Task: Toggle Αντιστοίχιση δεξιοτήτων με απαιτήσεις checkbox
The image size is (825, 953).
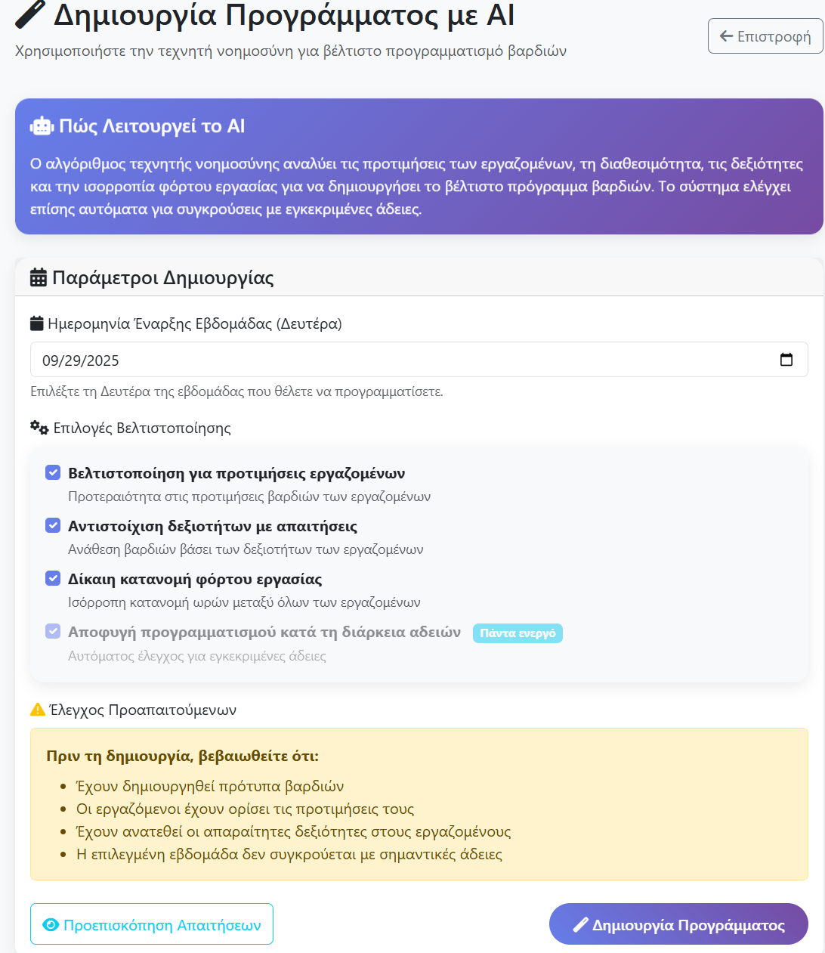Action: [x=53, y=526]
